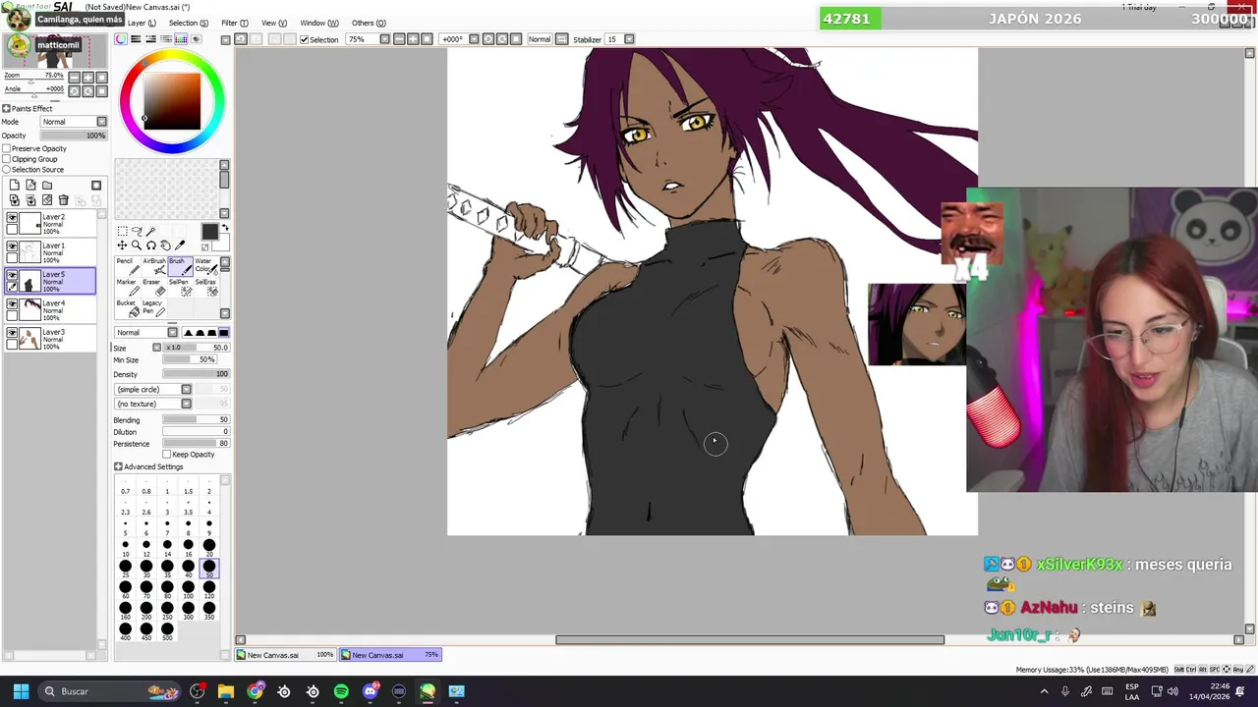Image resolution: width=1258 pixels, height=707 pixels.
Task: Open the Stabilizer value dropdown
Action: (x=629, y=39)
